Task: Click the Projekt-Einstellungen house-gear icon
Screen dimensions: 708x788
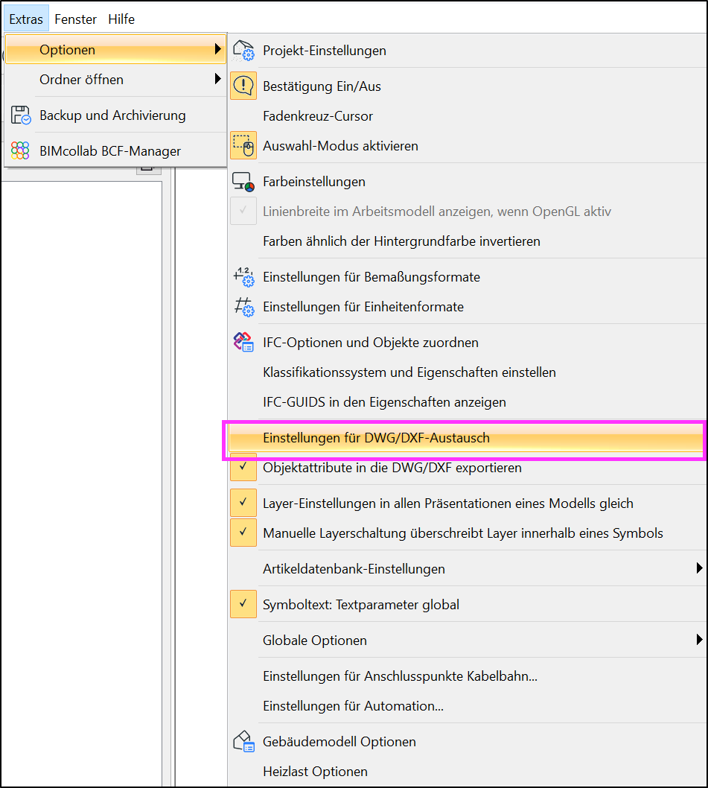Action: (243, 51)
